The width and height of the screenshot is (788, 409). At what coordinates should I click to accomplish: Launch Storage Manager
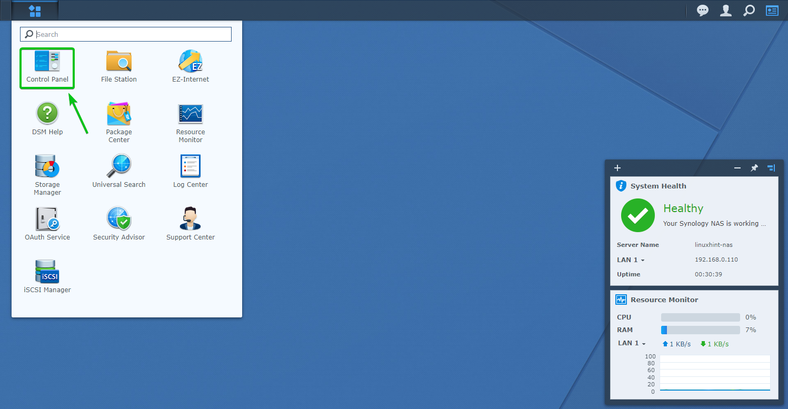tap(47, 175)
